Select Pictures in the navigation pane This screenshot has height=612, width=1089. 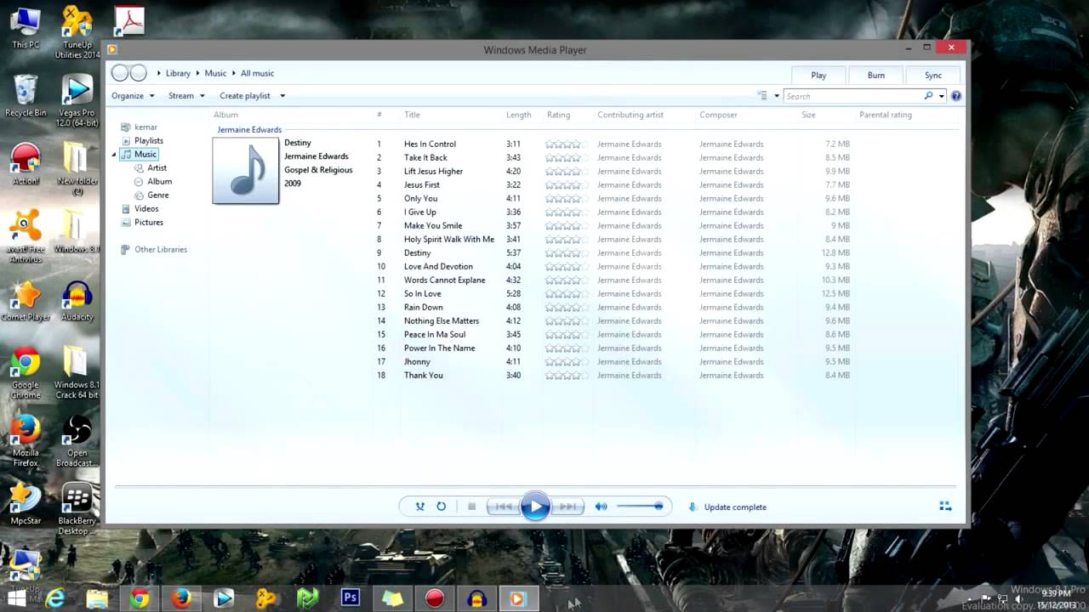click(x=148, y=222)
